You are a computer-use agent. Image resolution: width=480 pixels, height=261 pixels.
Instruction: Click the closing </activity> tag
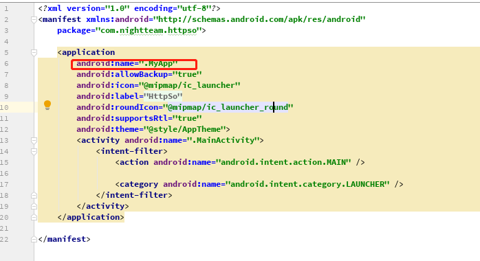[x=103, y=206]
